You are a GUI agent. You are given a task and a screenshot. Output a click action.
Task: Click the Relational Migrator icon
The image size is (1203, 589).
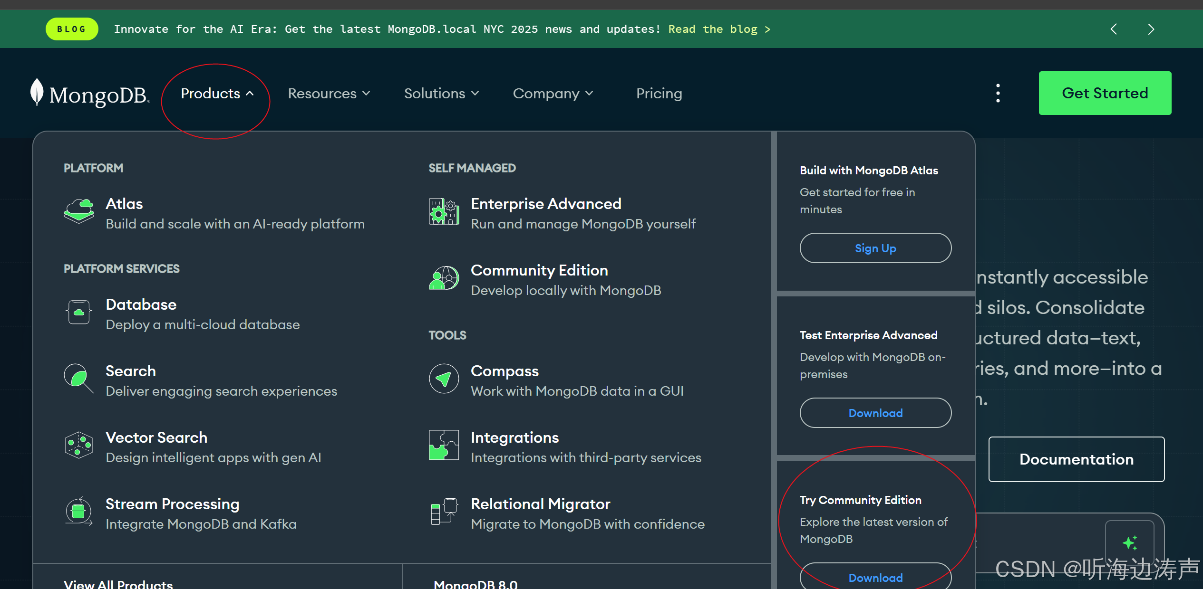click(444, 512)
